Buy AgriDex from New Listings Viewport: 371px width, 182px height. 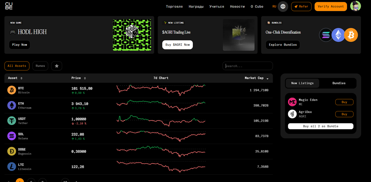(344, 114)
